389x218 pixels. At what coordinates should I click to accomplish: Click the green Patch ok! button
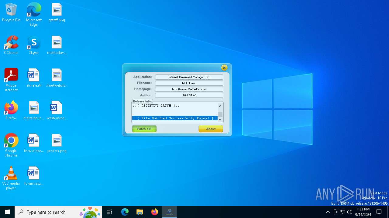tap(144, 129)
